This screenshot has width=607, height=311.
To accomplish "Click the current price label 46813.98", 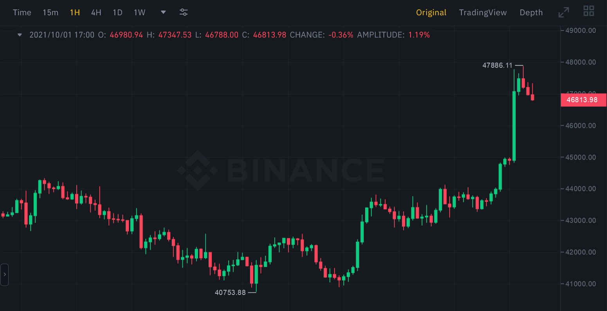I will tap(583, 100).
